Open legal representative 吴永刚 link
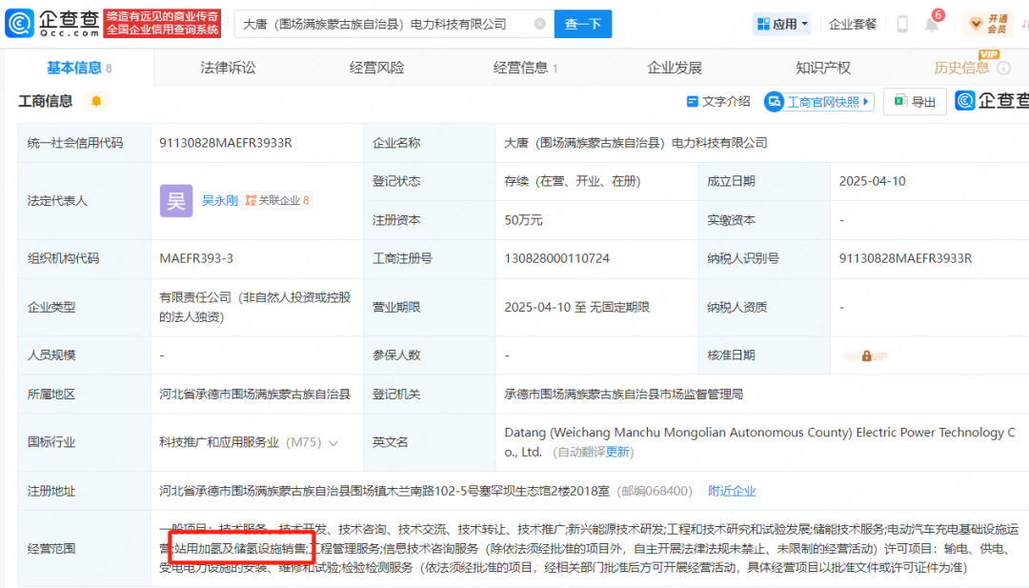Screen dimensions: 1029x588 tap(219, 201)
